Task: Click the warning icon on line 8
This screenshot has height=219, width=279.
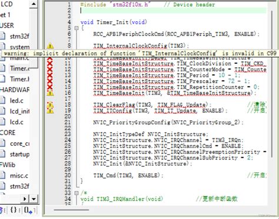Action: tap(50, 46)
